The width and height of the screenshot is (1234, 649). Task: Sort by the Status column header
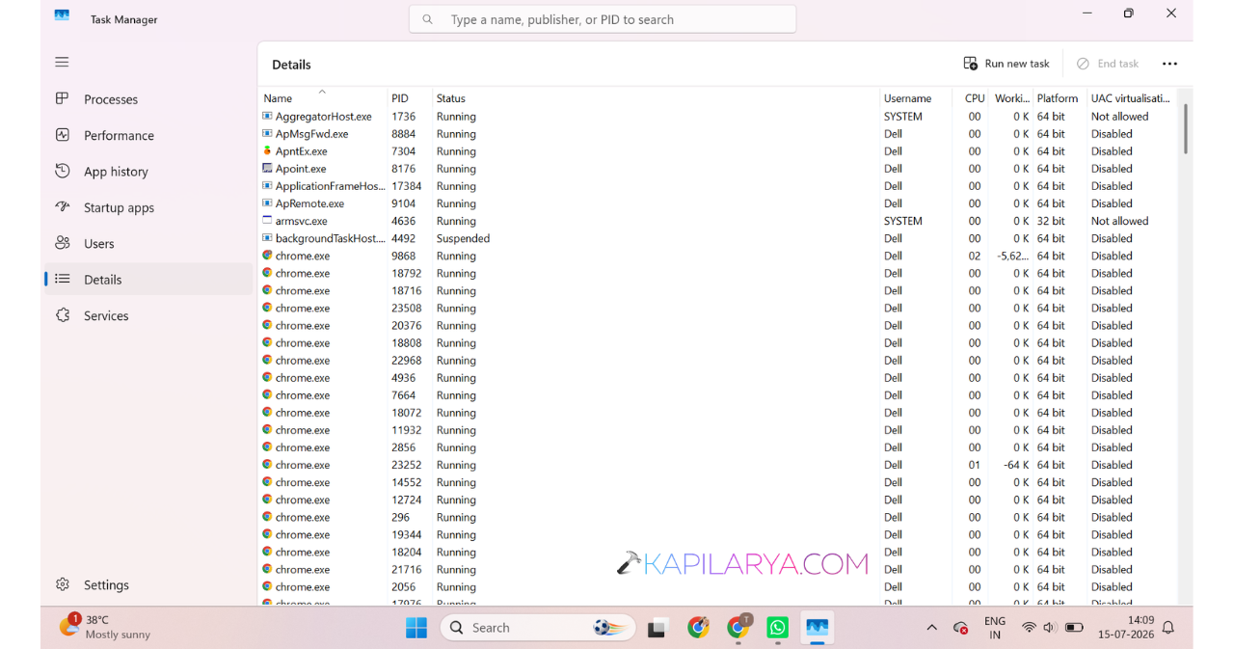[656, 98]
